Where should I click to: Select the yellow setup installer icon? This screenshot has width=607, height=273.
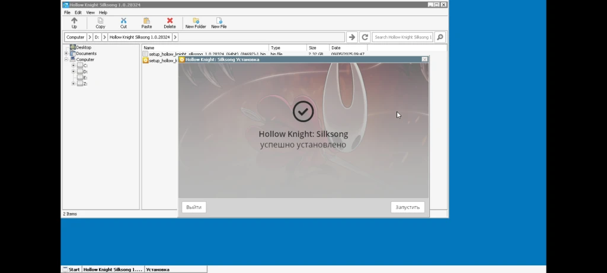point(146,60)
